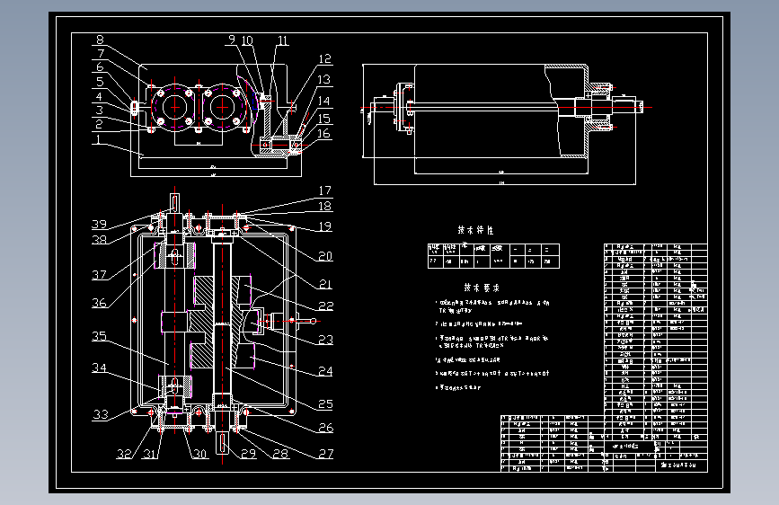Click part callout number 31
The height and width of the screenshot is (505, 779).
coord(150,453)
